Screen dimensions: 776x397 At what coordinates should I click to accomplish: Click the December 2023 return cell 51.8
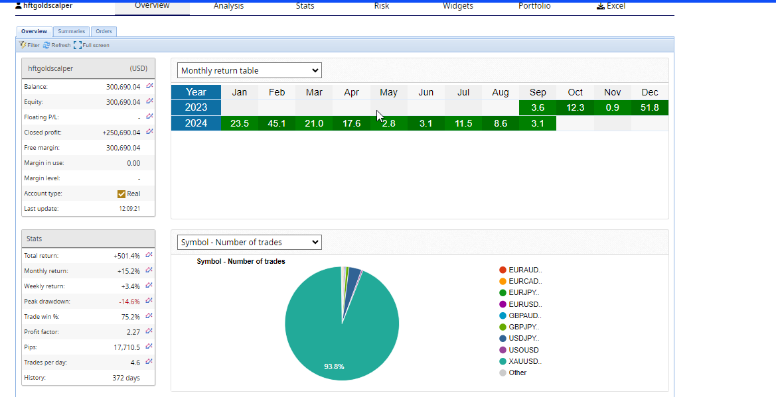[650, 107]
